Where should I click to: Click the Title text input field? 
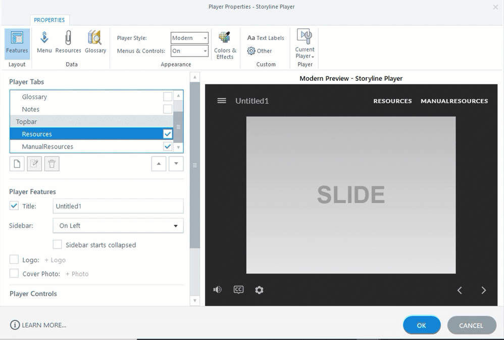click(x=118, y=206)
